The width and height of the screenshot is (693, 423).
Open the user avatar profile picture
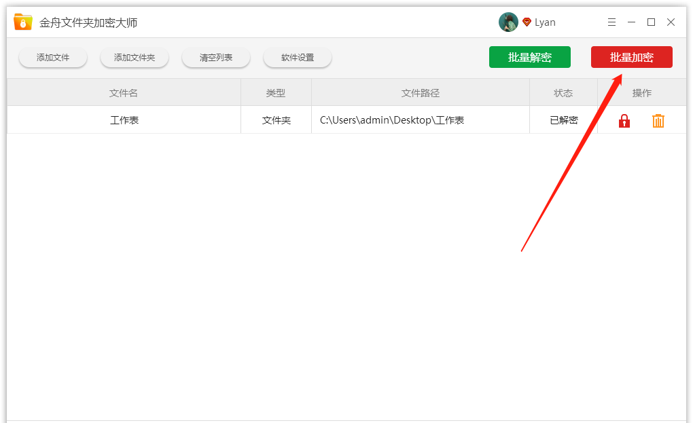pyautogui.click(x=508, y=22)
